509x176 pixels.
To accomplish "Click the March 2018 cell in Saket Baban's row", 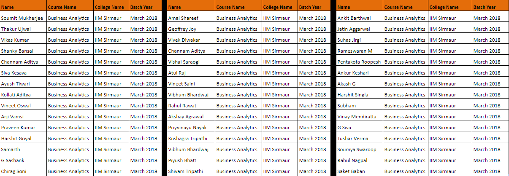I will 490,171.
